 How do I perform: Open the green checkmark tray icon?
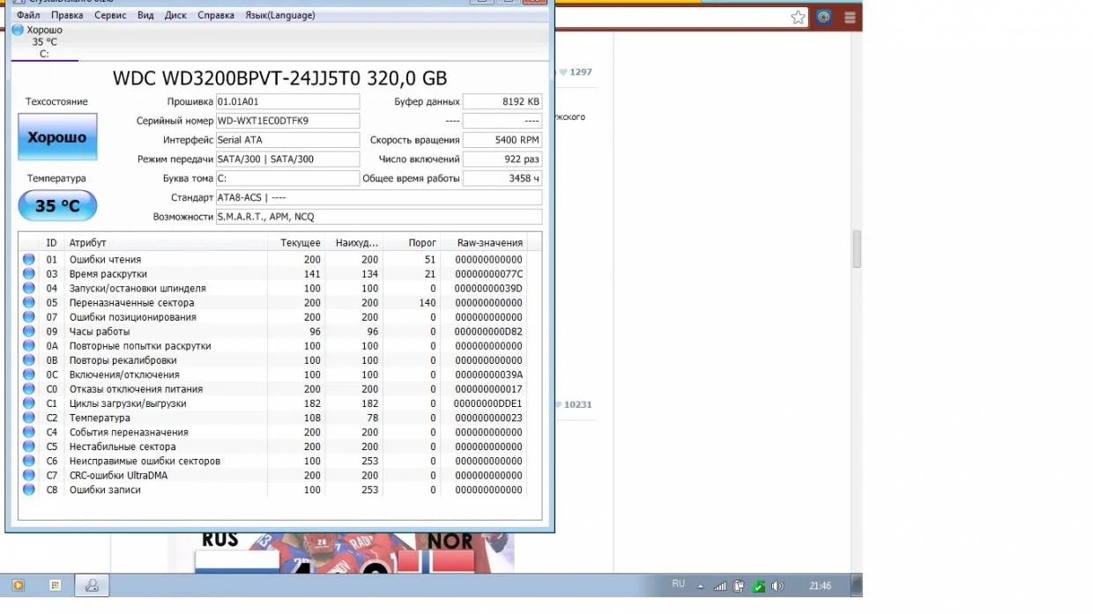click(x=757, y=586)
